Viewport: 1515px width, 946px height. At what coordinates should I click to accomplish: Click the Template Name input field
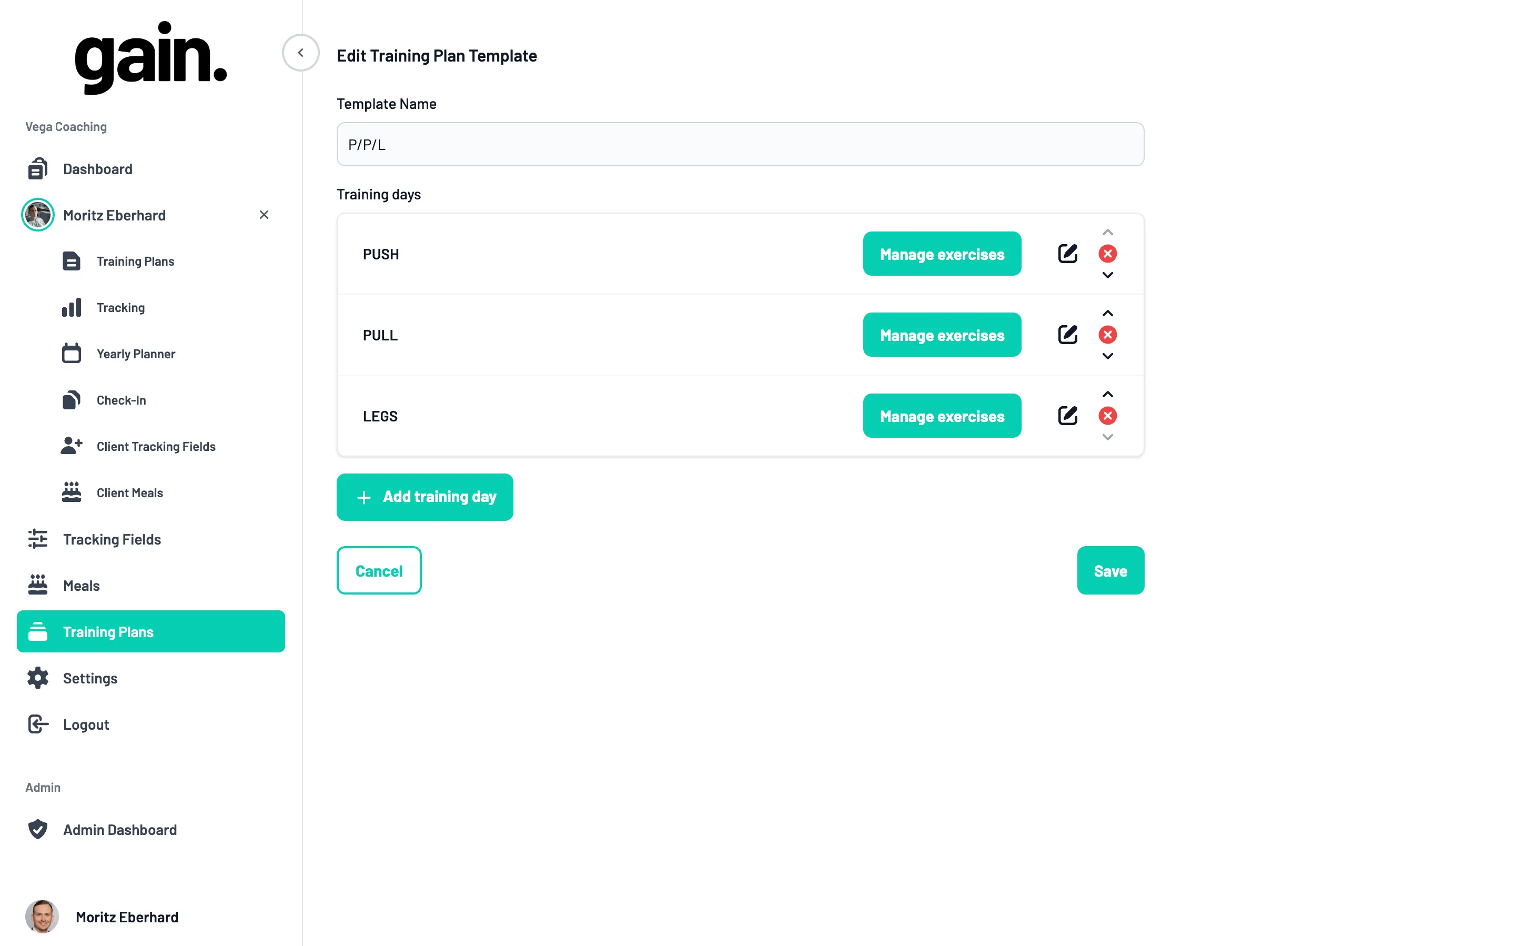740,145
